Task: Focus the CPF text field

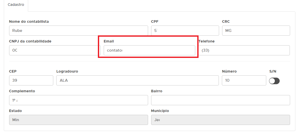Action: pos(185,31)
